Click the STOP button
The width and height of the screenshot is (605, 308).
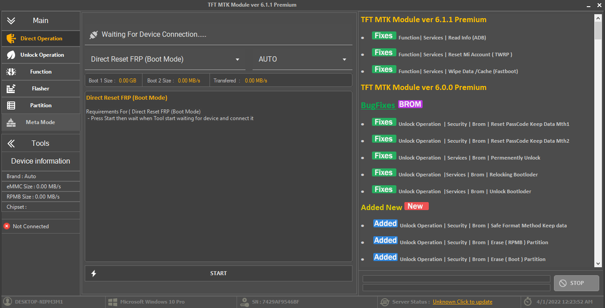point(576,283)
